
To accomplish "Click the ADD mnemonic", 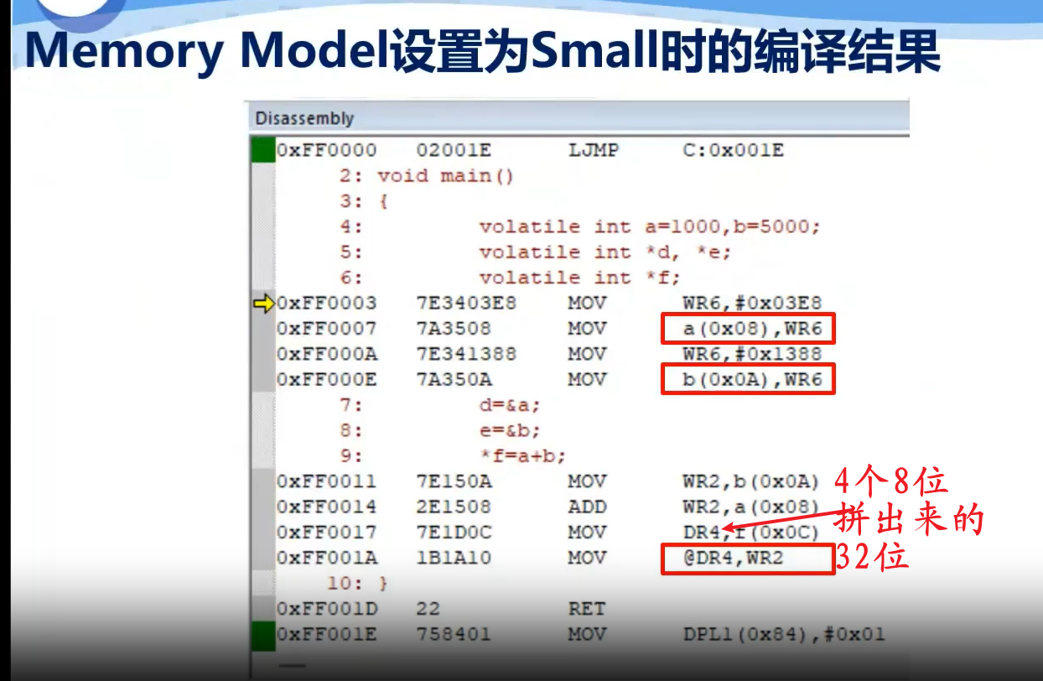I will tap(586, 507).
